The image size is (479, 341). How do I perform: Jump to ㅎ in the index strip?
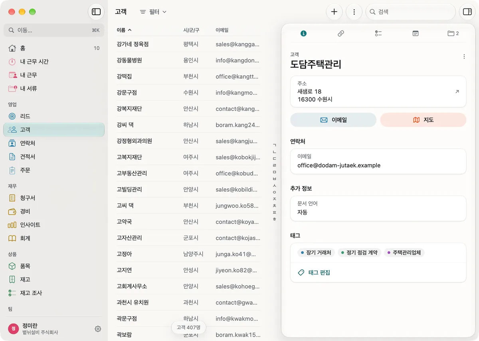click(x=274, y=219)
